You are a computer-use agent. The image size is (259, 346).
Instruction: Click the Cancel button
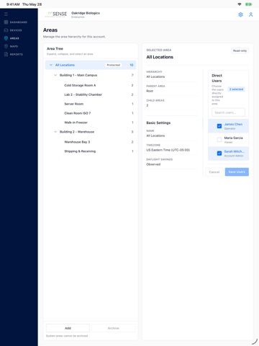pos(214,172)
